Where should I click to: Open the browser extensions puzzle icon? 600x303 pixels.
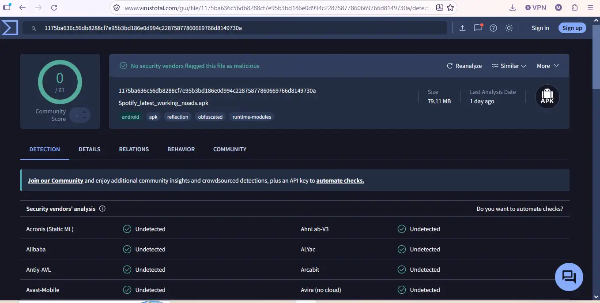click(574, 7)
